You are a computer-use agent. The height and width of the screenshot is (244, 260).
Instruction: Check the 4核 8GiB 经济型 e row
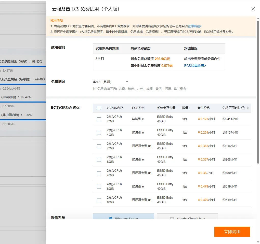(x=99, y=187)
